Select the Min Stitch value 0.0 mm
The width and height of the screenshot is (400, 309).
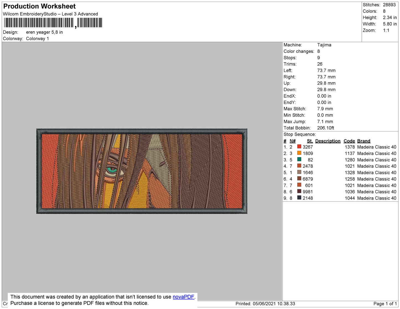pyautogui.click(x=325, y=115)
